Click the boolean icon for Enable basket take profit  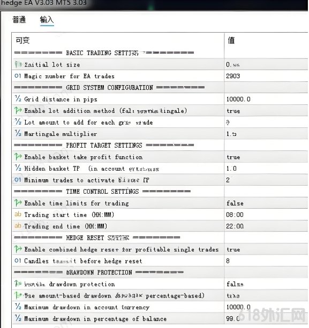click(x=18, y=156)
